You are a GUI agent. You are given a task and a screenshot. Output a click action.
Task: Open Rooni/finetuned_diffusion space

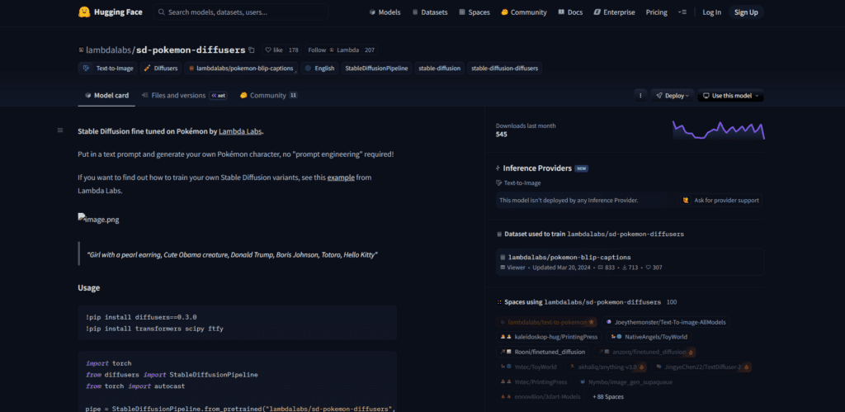point(543,352)
